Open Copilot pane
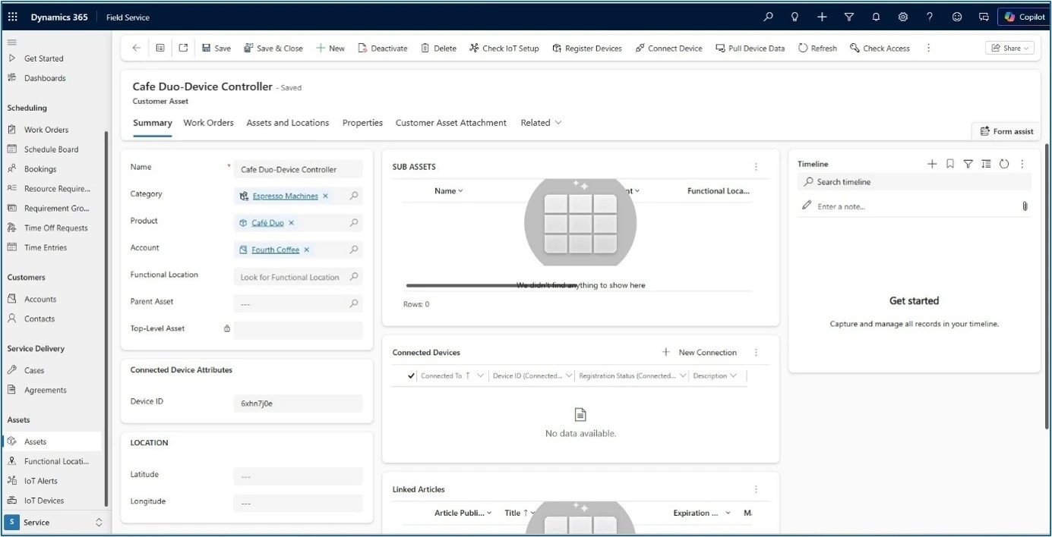 click(x=1025, y=17)
